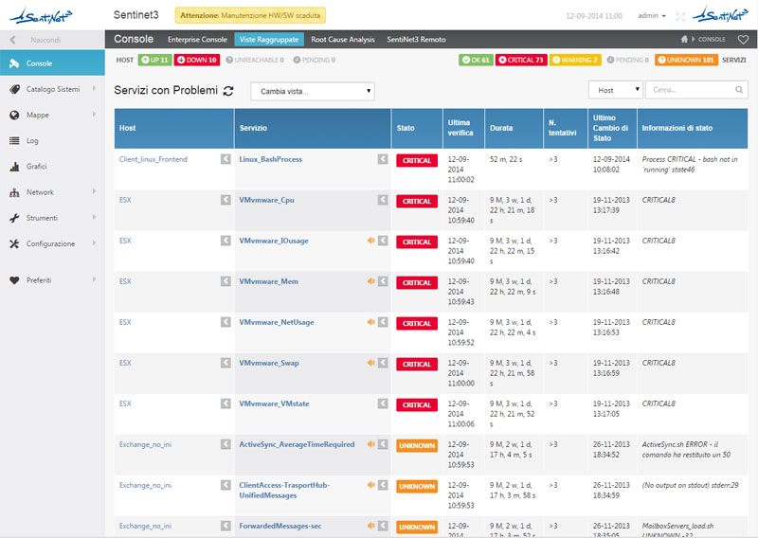Open the VMvmware_Cpu service link
Image resolution: width=758 pixels, height=538 pixels.
[266, 200]
